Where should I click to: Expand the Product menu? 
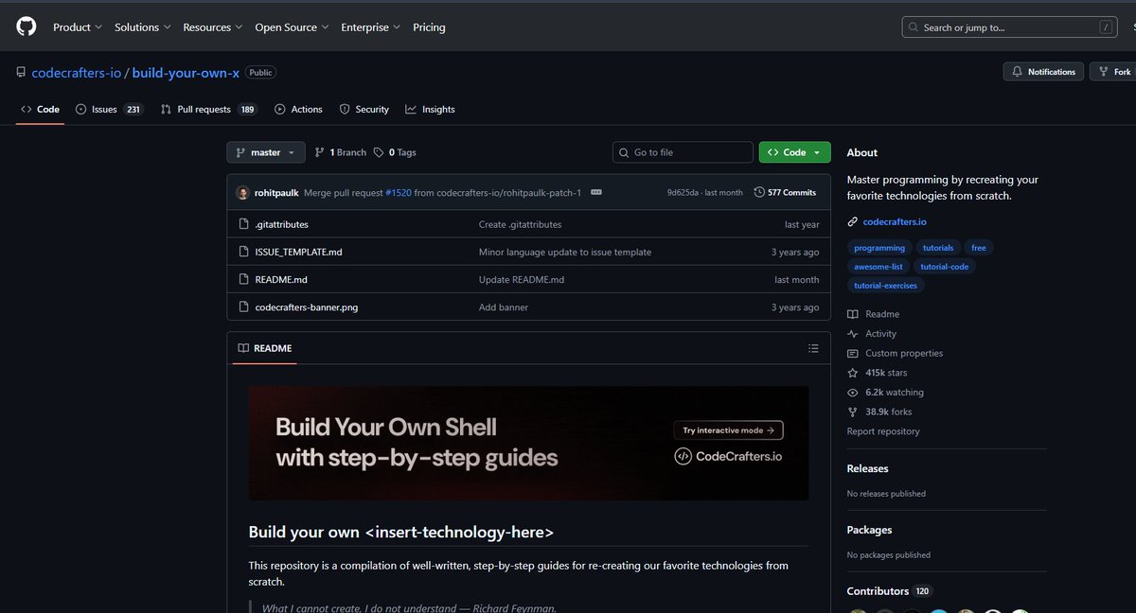pyautogui.click(x=78, y=27)
